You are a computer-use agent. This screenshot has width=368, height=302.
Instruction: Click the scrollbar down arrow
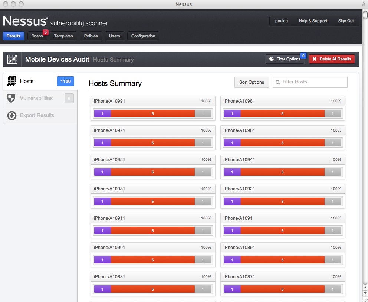tap(365, 292)
